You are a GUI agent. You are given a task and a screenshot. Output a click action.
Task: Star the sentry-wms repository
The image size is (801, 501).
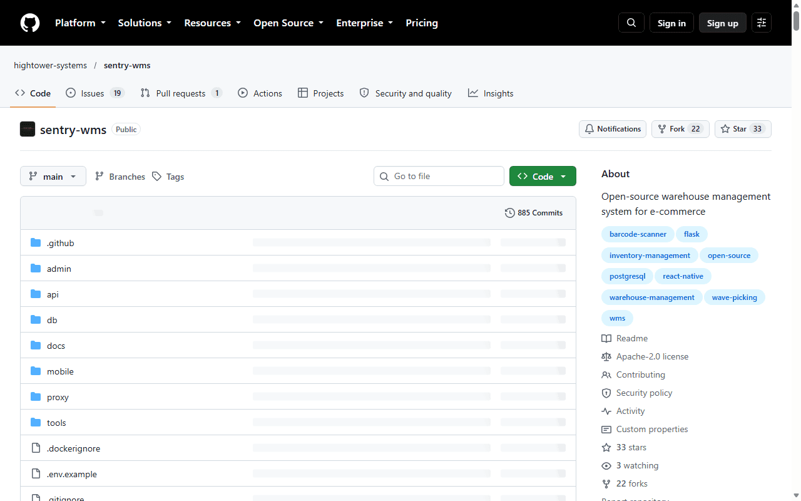pyautogui.click(x=743, y=129)
